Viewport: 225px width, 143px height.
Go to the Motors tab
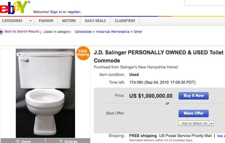(69, 21)
